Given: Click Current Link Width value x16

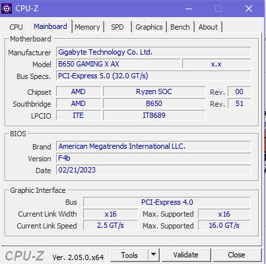Looking at the screenshot, I should [110, 214].
